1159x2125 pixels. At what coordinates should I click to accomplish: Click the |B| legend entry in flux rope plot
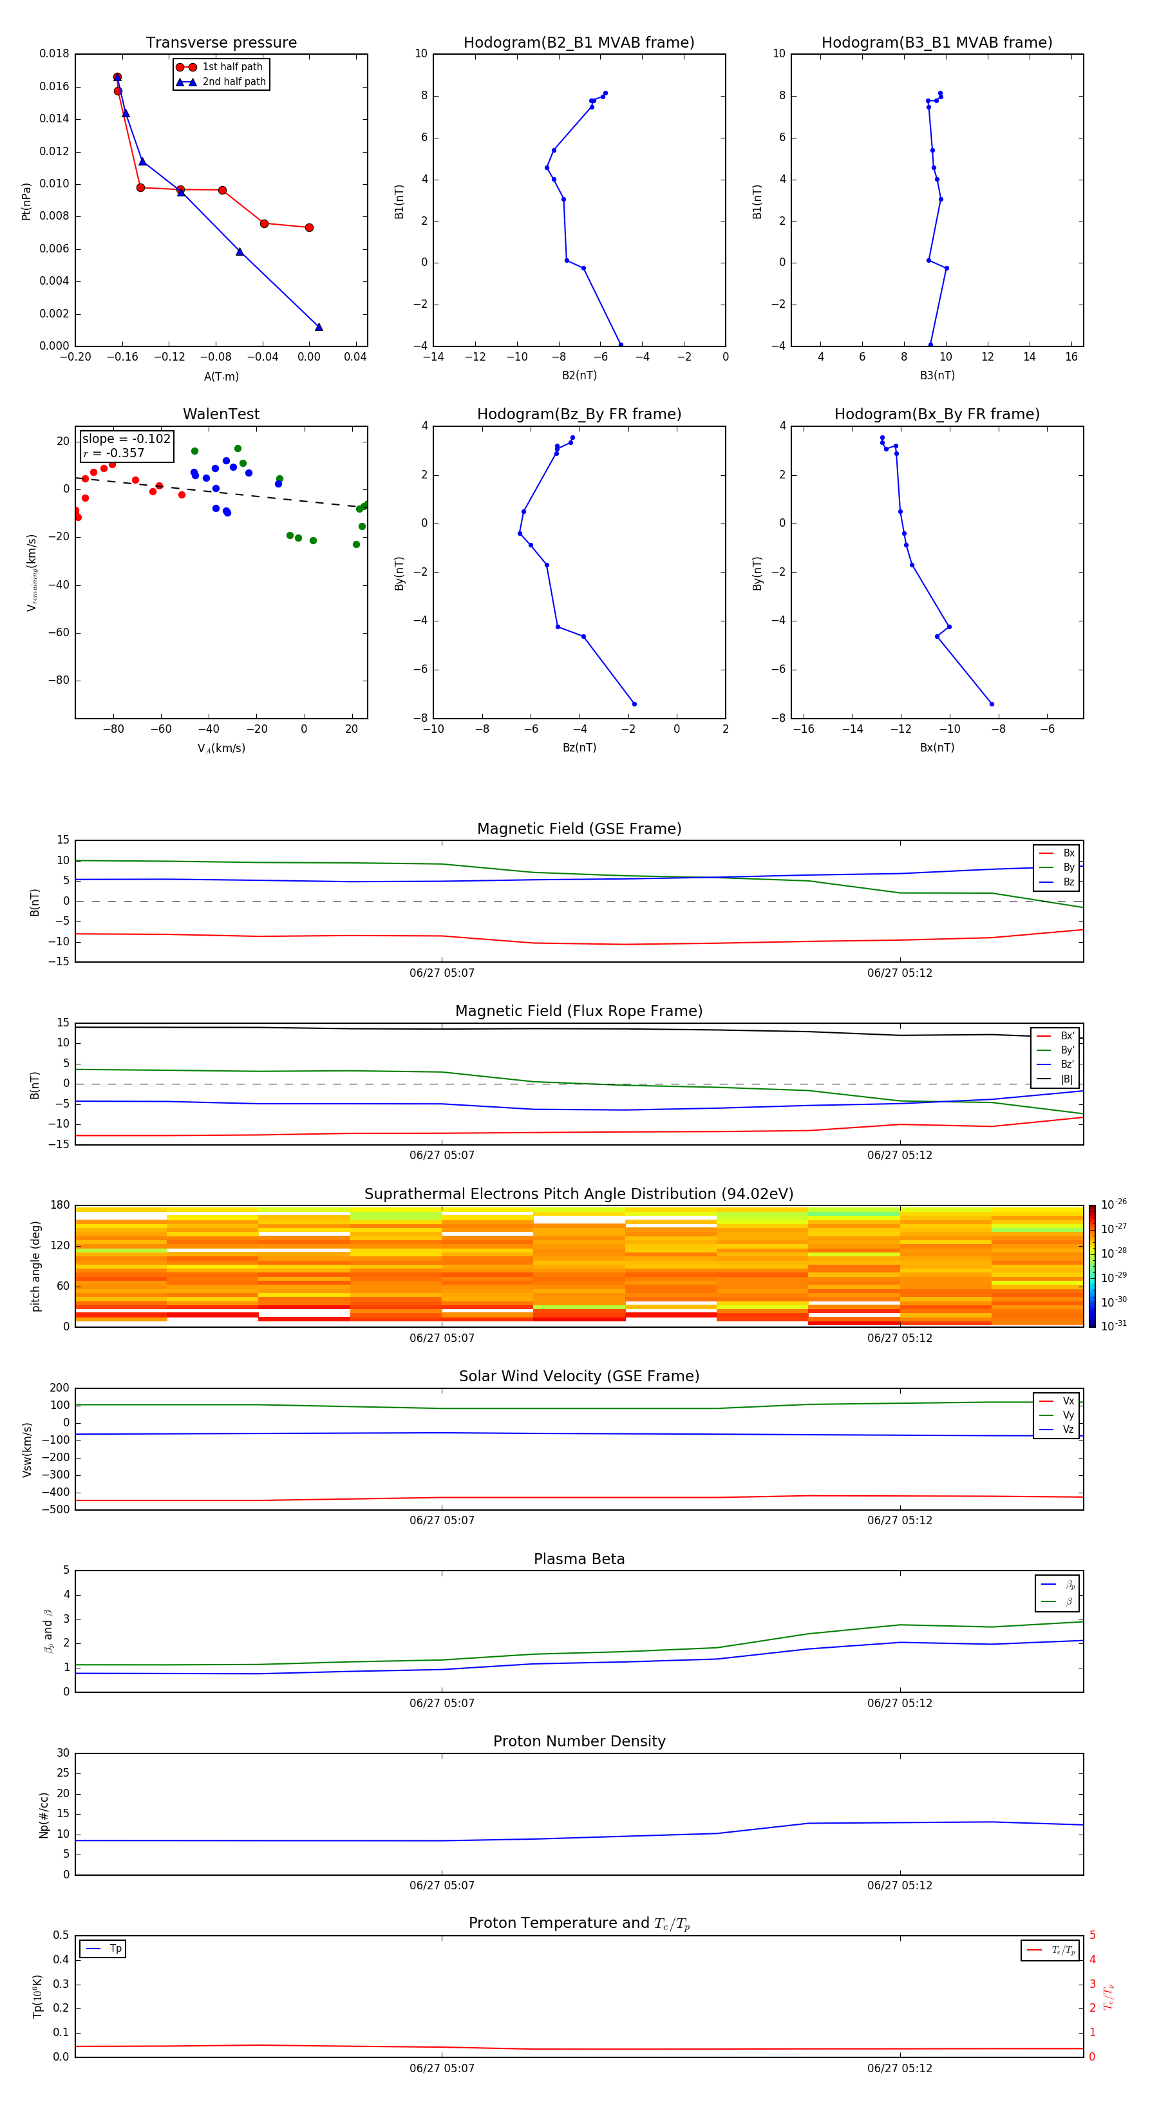coord(1055,1079)
